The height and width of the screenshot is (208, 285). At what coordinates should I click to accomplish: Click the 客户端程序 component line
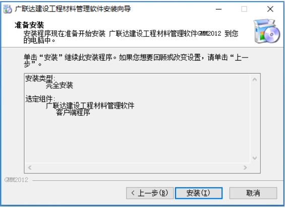(x=73, y=113)
